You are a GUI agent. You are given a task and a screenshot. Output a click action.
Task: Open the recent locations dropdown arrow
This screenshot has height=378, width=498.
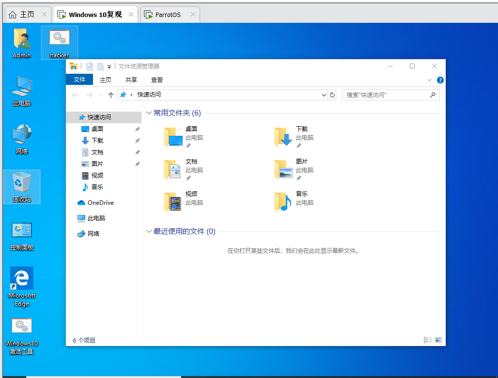click(x=101, y=95)
